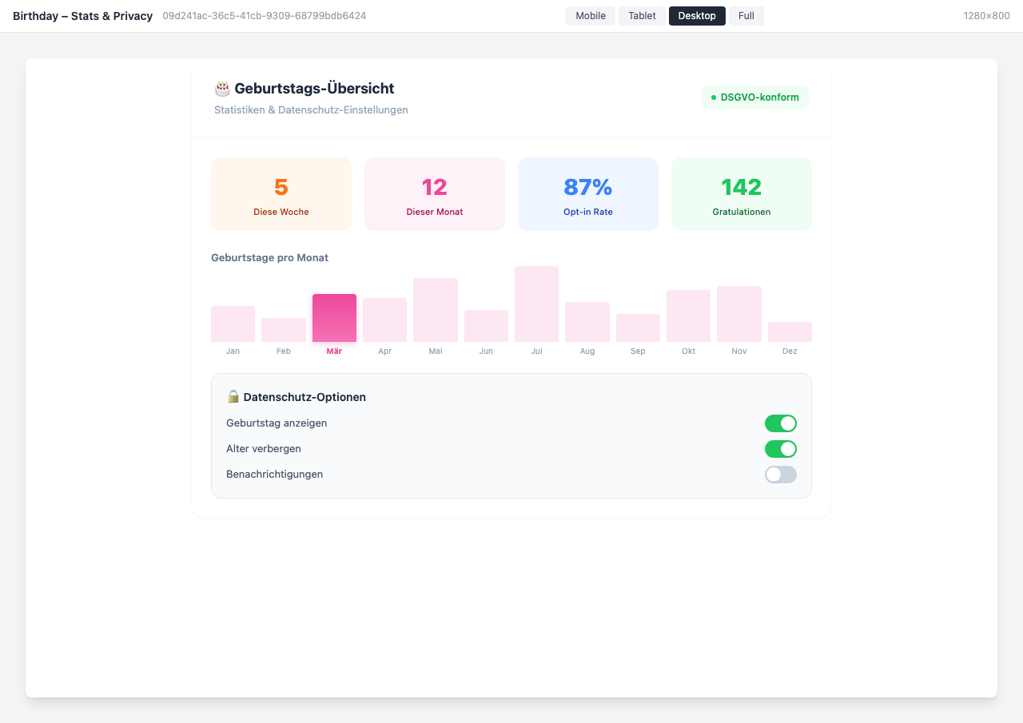Enable the Benachrichtigungen toggle
The height and width of the screenshot is (723, 1023).
click(x=780, y=474)
